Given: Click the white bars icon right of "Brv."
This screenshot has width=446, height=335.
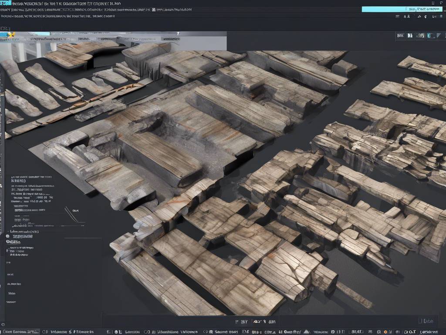Looking at the screenshot, I should [410, 36].
